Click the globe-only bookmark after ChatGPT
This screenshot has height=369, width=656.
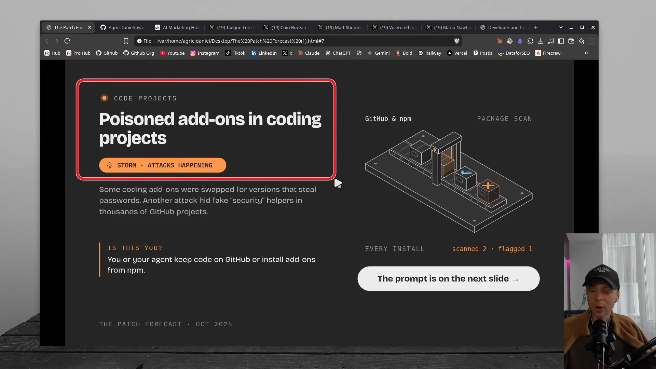coord(359,53)
